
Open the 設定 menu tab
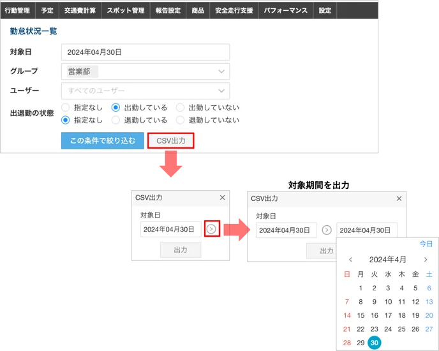pos(325,11)
